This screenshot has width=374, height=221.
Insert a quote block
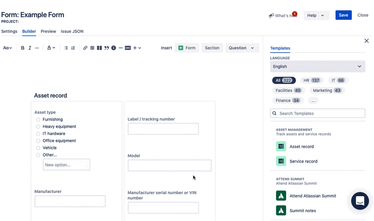coord(107,48)
